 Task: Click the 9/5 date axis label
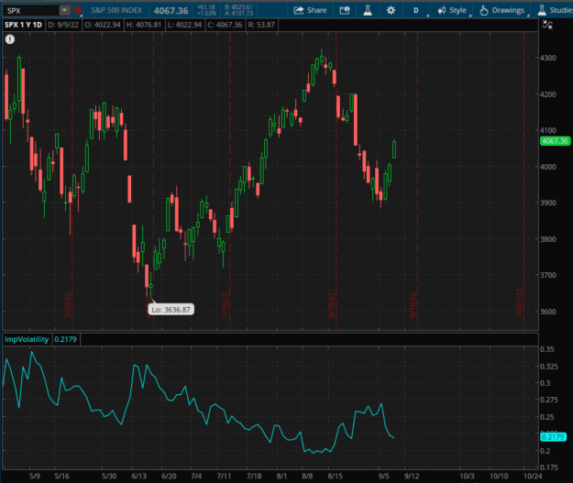(384, 476)
